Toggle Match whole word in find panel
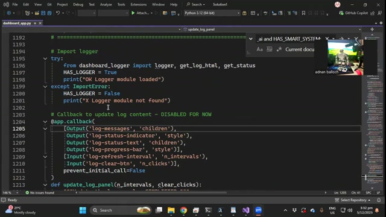The width and height of the screenshot is (386, 217). pos(270,49)
